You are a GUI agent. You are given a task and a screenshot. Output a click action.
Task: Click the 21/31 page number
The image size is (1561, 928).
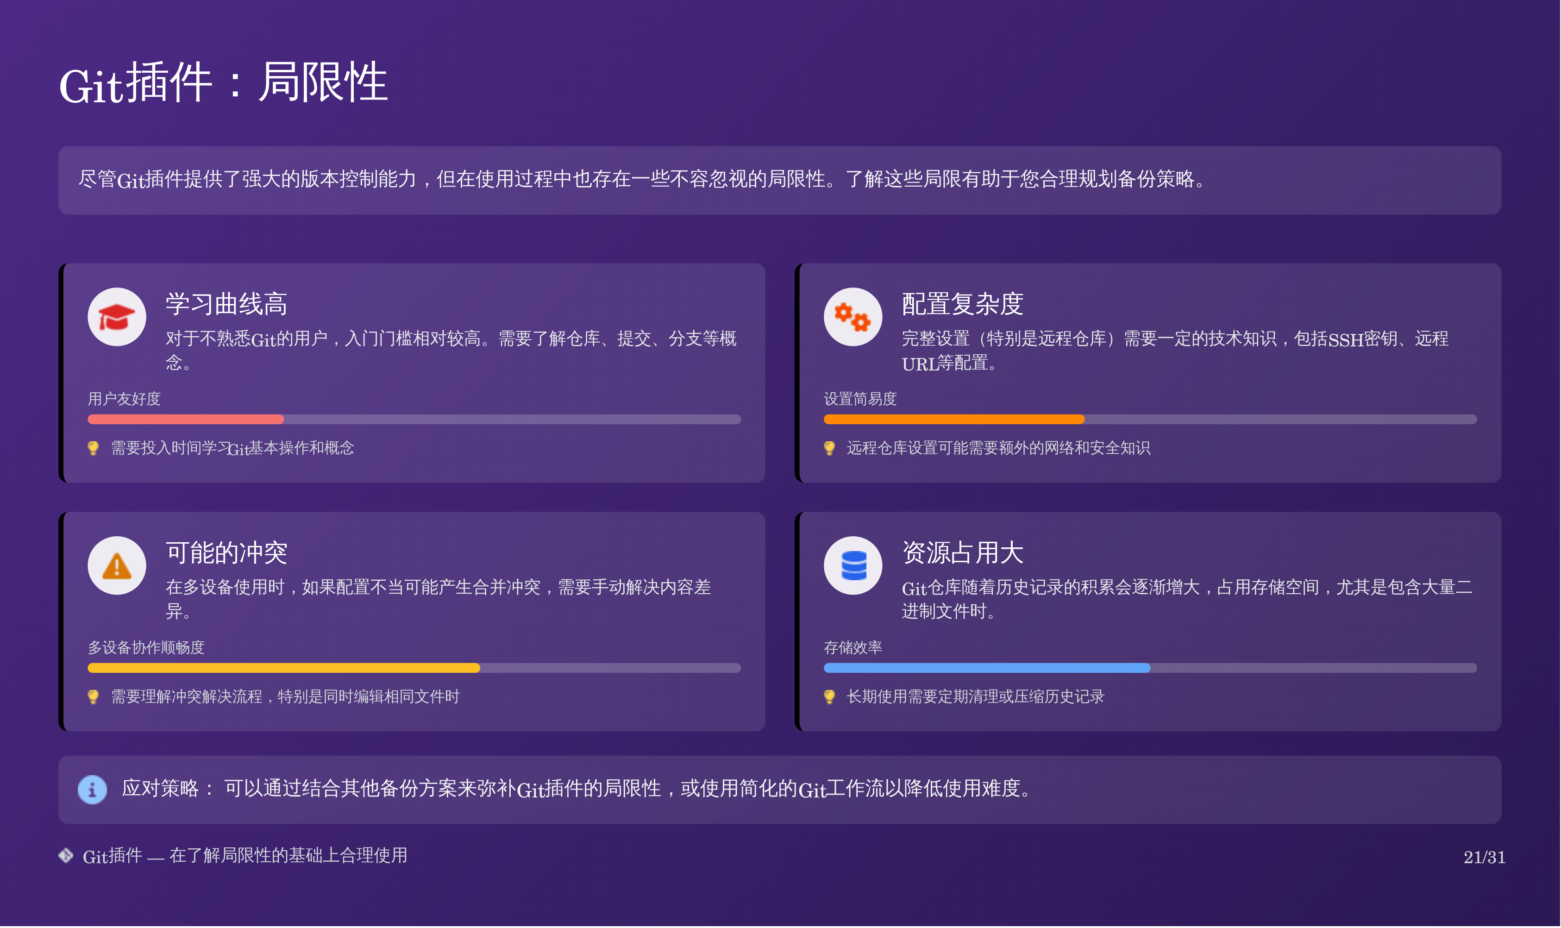[x=1484, y=857]
